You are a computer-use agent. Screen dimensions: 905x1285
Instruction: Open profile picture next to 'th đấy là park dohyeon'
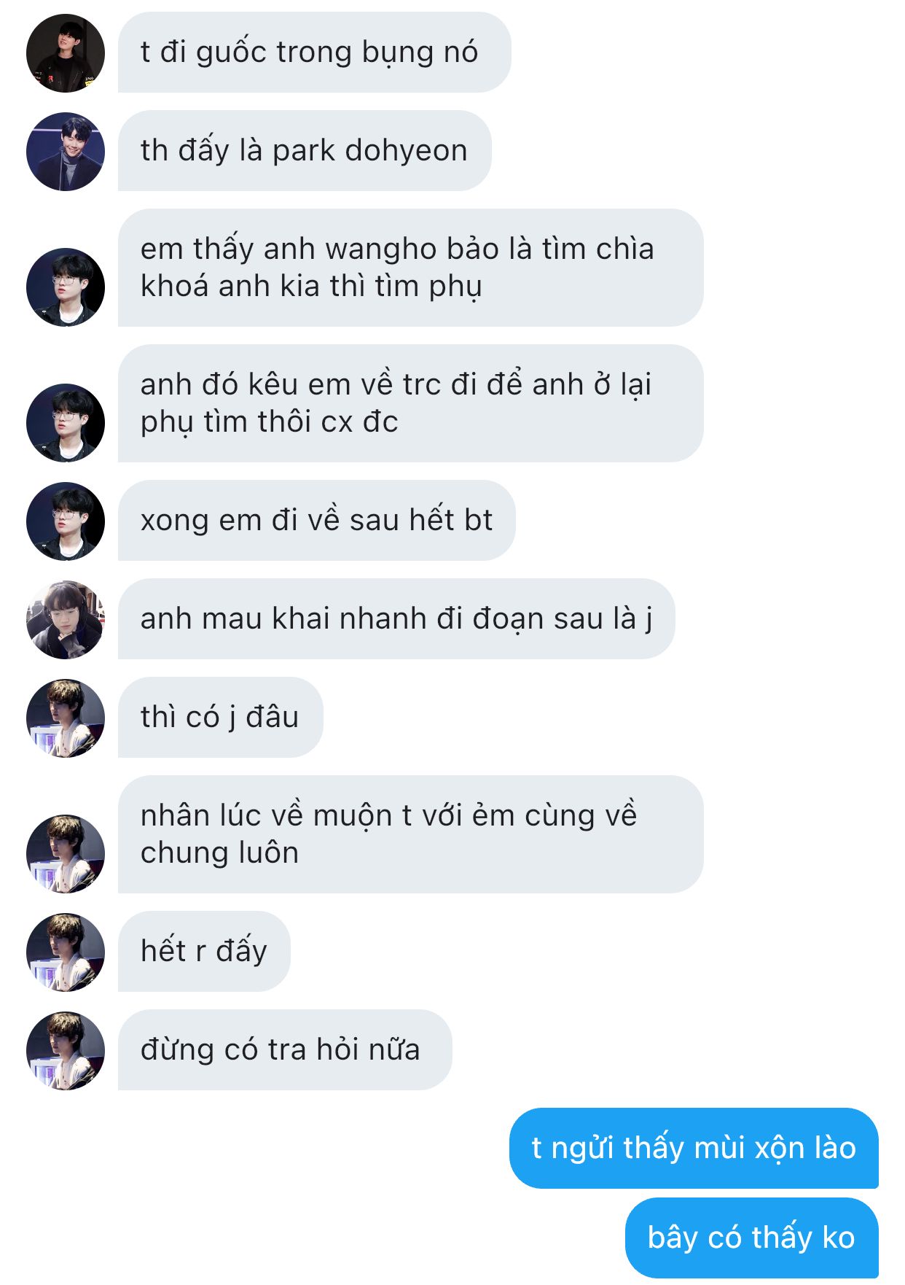pyautogui.click(x=66, y=152)
